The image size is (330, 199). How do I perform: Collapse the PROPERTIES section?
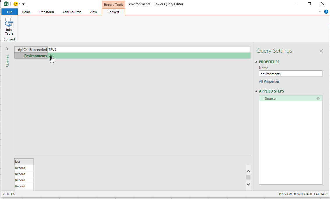click(256, 62)
